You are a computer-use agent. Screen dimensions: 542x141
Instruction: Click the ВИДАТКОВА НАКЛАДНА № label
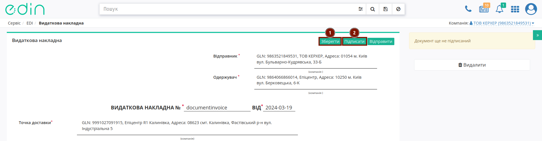tap(146, 108)
